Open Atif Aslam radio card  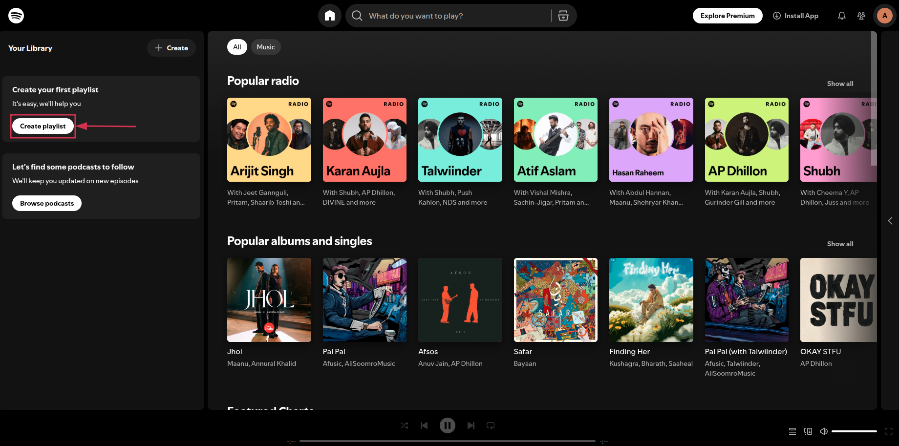(556, 140)
